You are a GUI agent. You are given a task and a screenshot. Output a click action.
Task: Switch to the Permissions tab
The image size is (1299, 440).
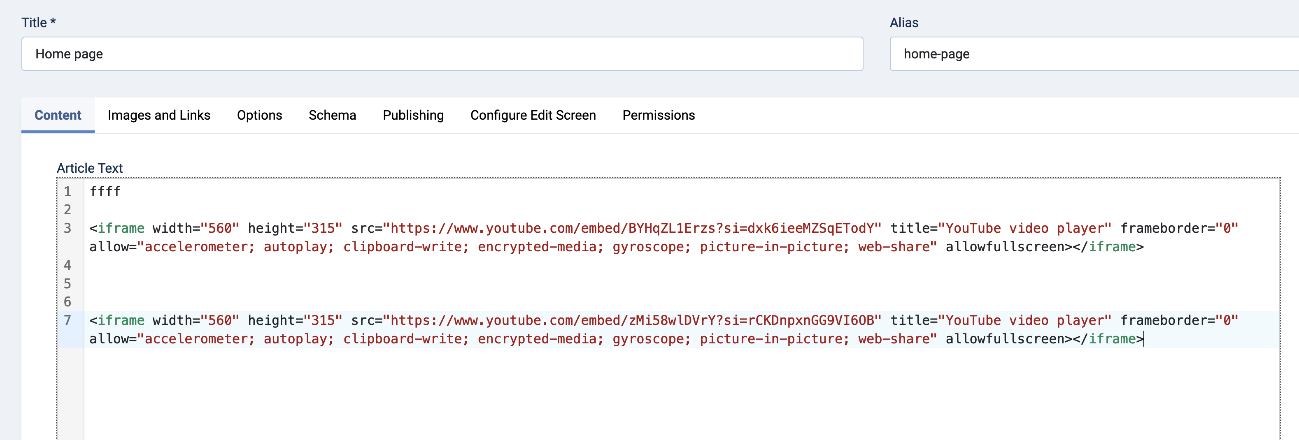659,116
